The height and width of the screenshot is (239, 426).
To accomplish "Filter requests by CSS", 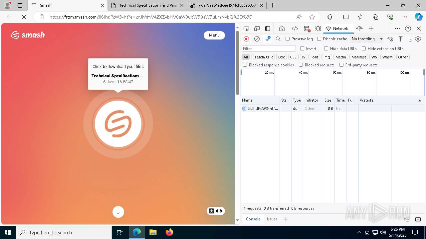I will pyautogui.click(x=293, y=57).
